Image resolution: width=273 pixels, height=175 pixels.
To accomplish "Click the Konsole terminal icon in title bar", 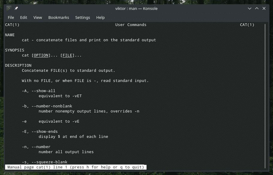I will point(9,8).
